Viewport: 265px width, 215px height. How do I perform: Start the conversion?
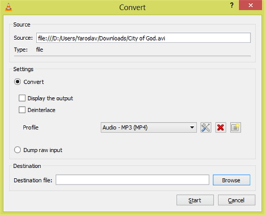[x=195, y=200]
